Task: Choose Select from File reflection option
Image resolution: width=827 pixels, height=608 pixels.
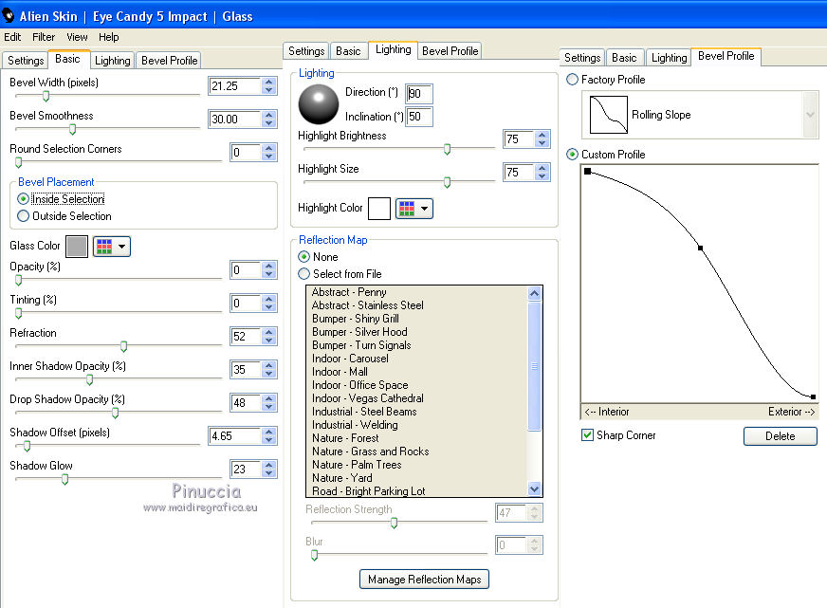Action: (303, 274)
